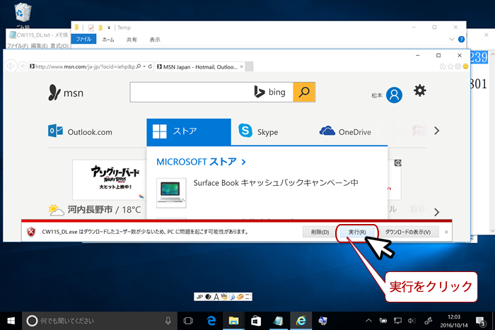Click the IE home icon
Image resolution: width=495 pixels, height=330 pixels.
click(443, 66)
